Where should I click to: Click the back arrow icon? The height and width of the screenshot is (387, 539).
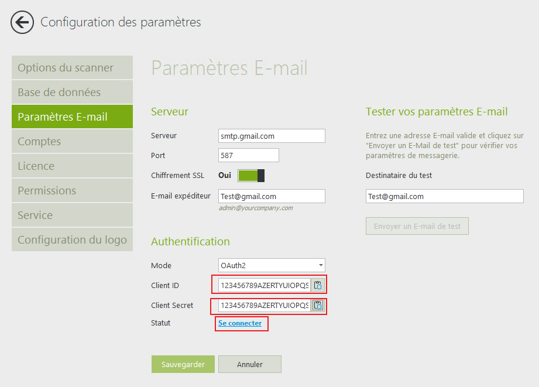point(22,23)
